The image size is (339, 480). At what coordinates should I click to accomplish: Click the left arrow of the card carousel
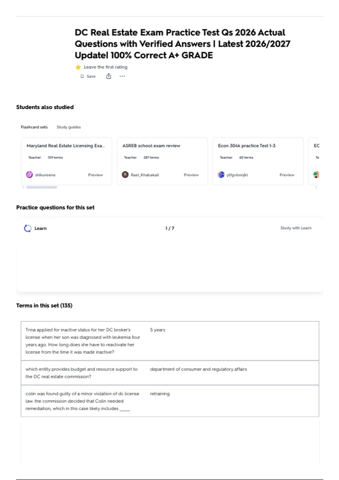23,187
